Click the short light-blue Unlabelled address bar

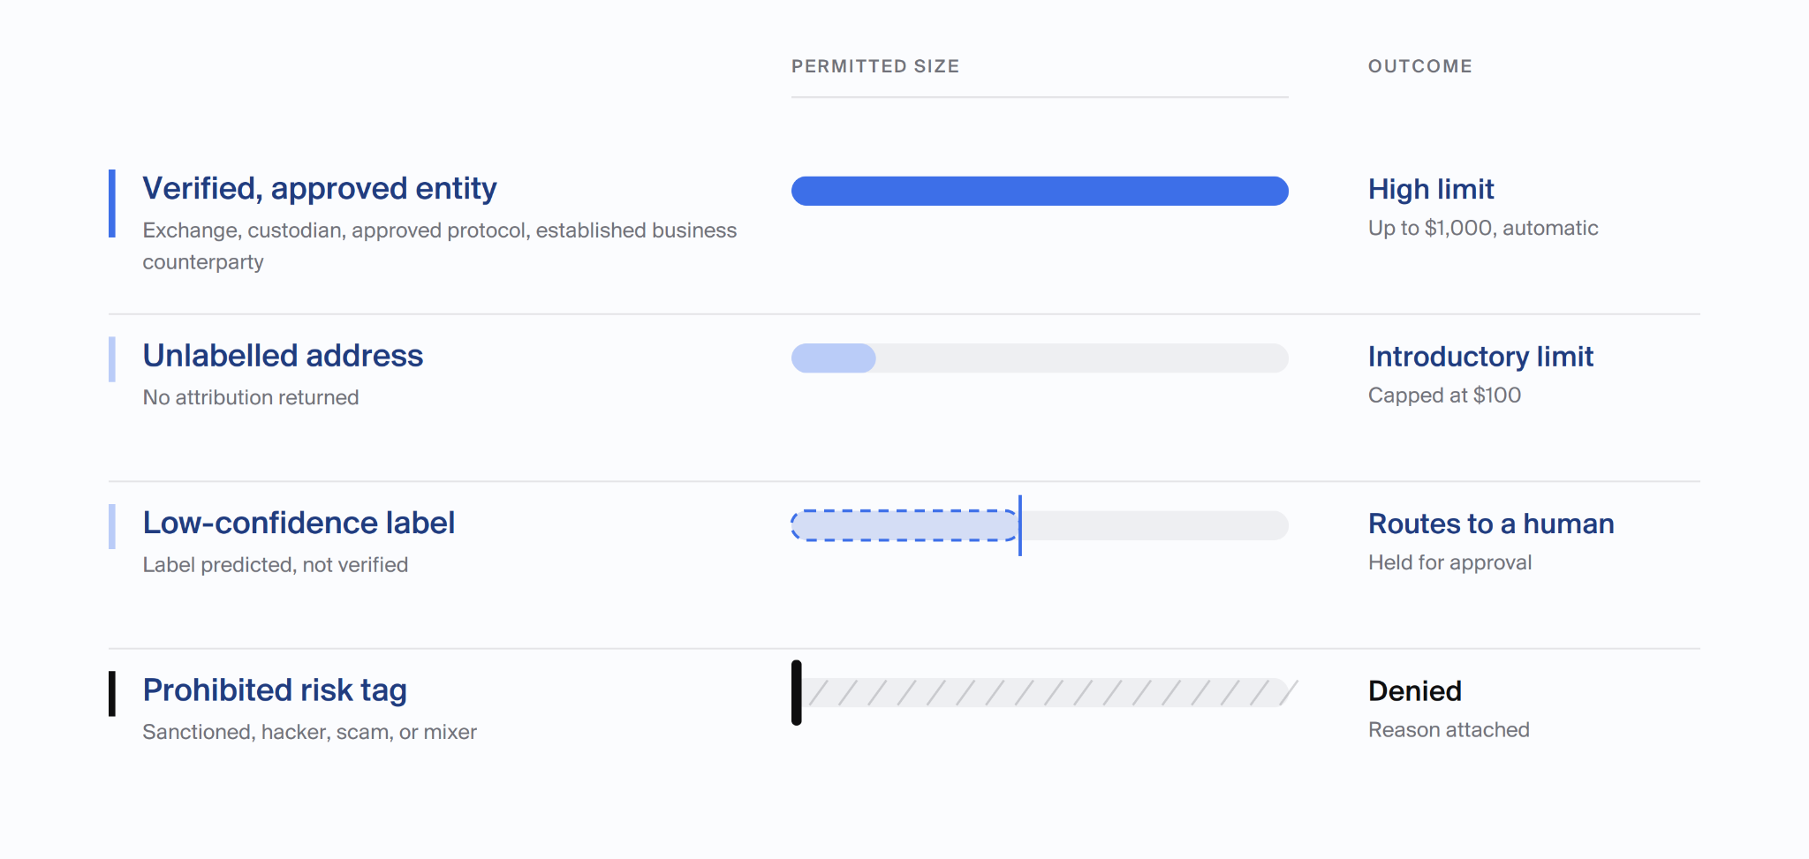click(834, 358)
